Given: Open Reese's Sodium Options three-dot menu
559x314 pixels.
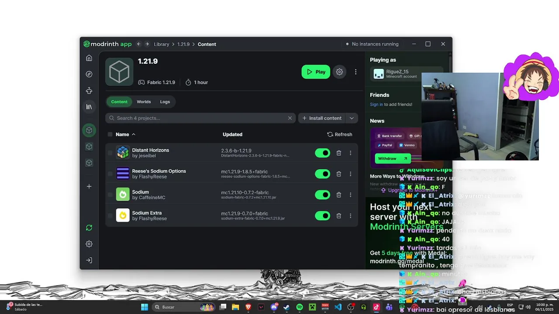Looking at the screenshot, I should [x=350, y=174].
